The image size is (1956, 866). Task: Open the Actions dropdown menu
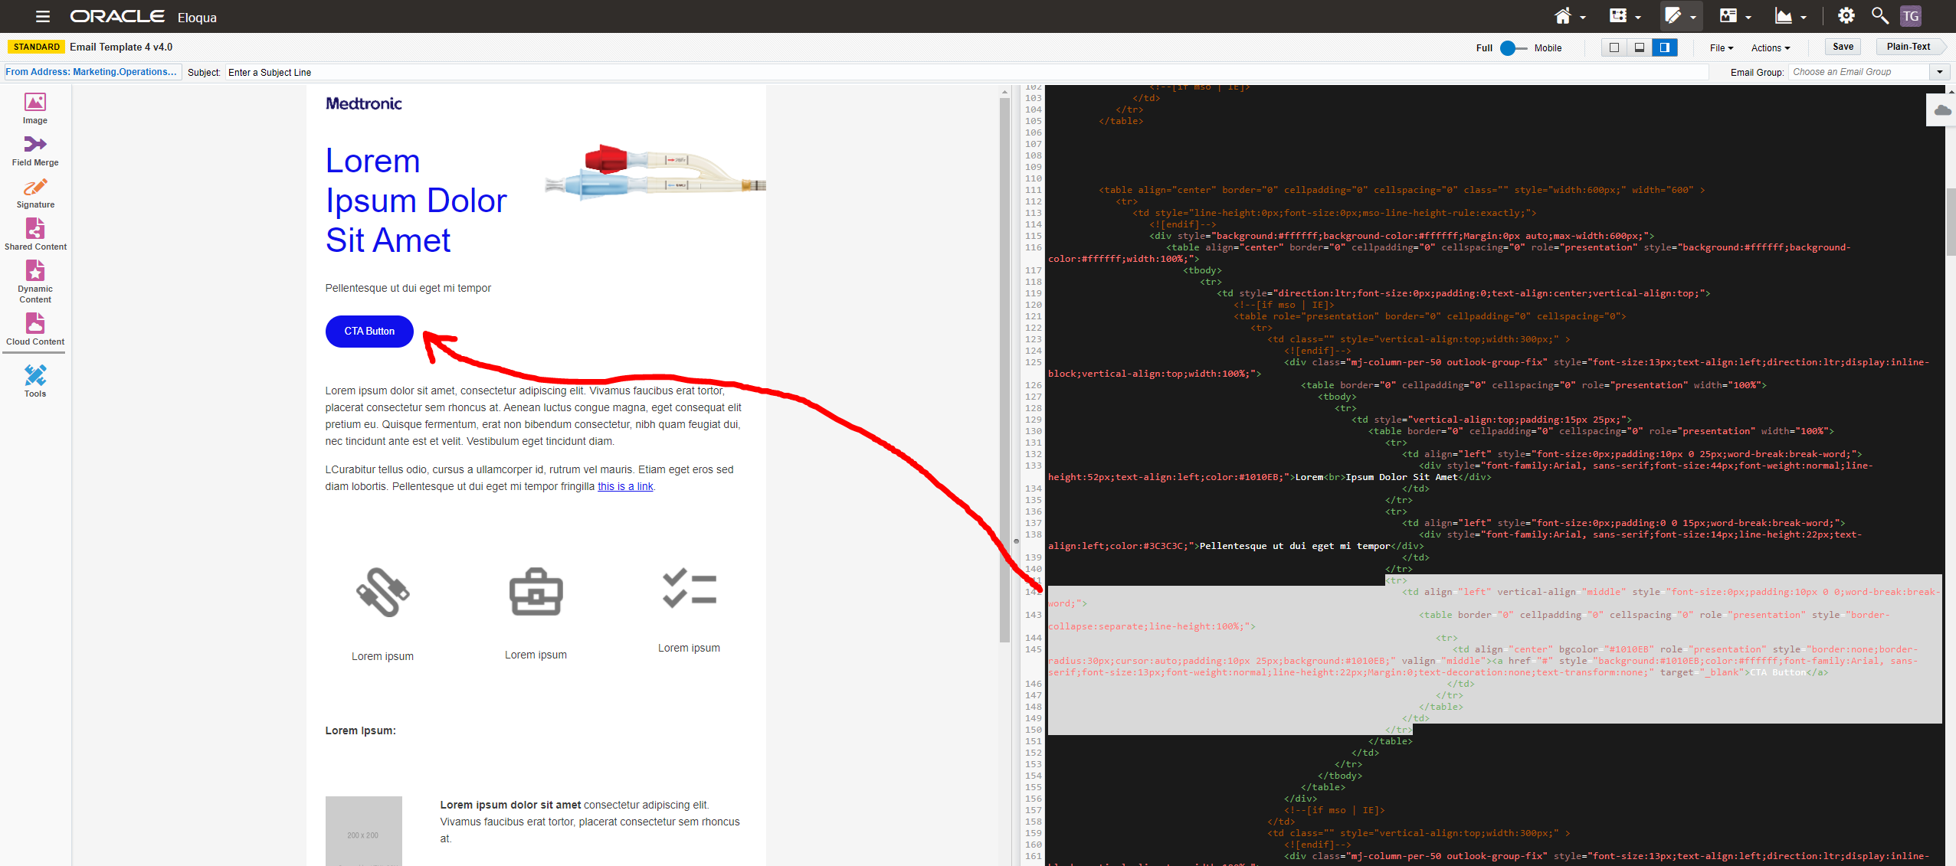point(1770,47)
